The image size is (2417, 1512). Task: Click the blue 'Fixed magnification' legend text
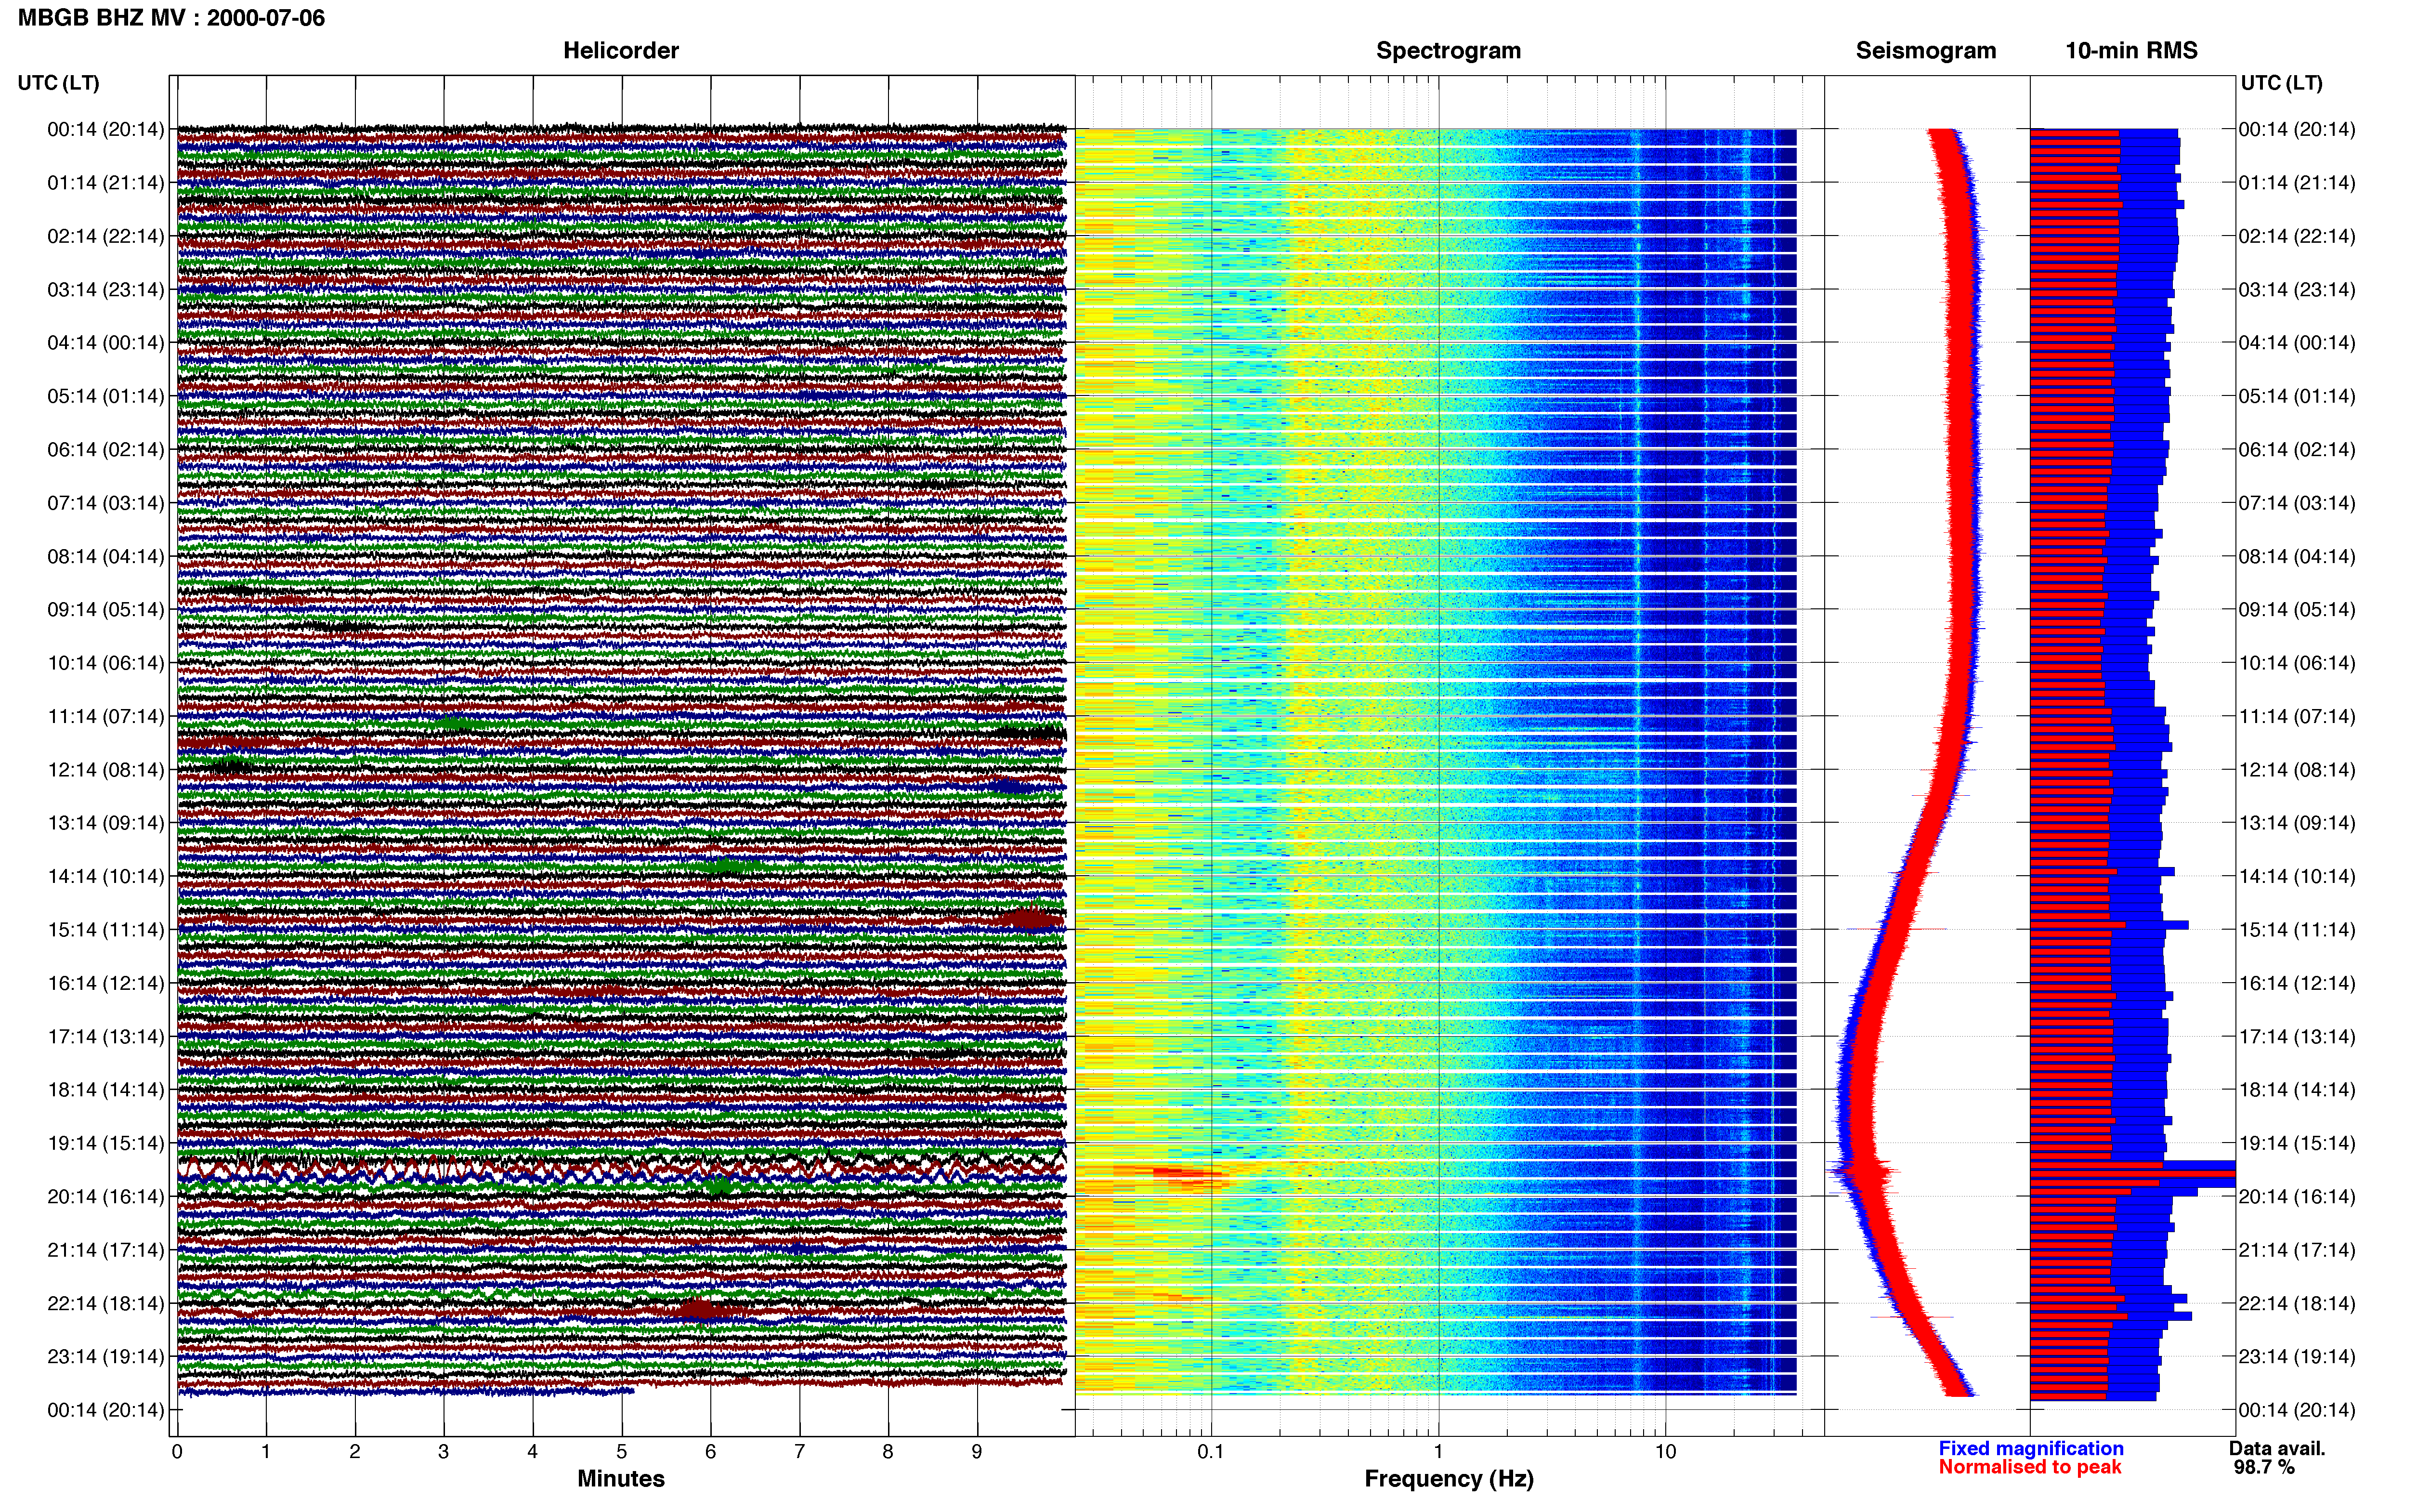(x=2030, y=1448)
